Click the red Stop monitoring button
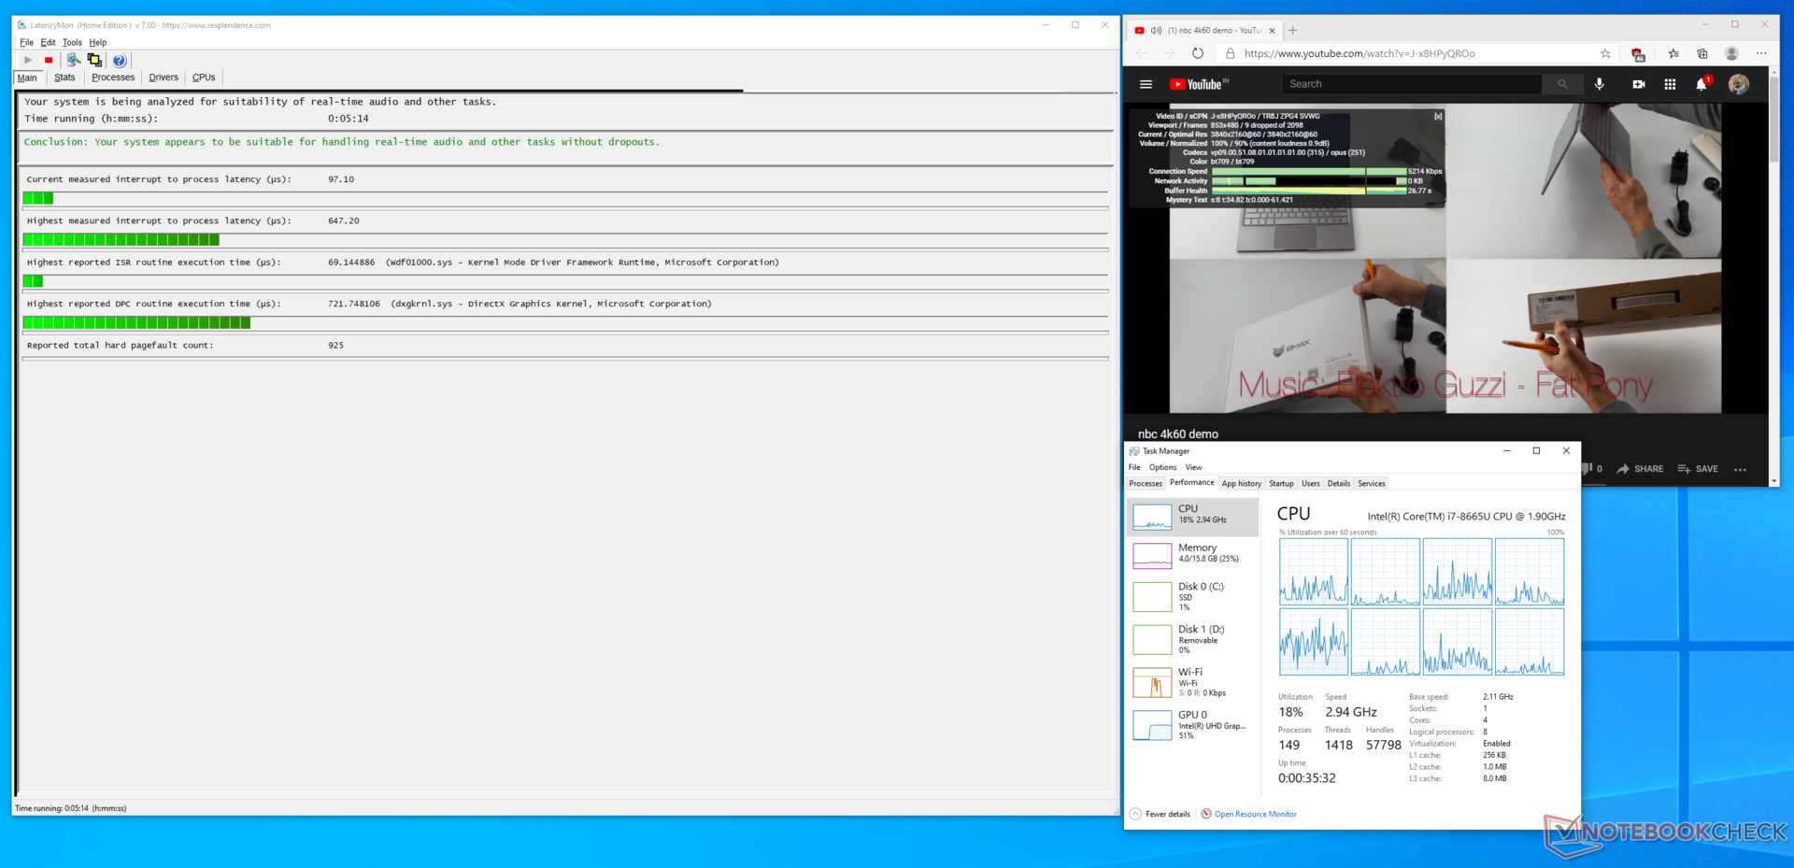Screen dimensions: 1794x868 [49, 60]
